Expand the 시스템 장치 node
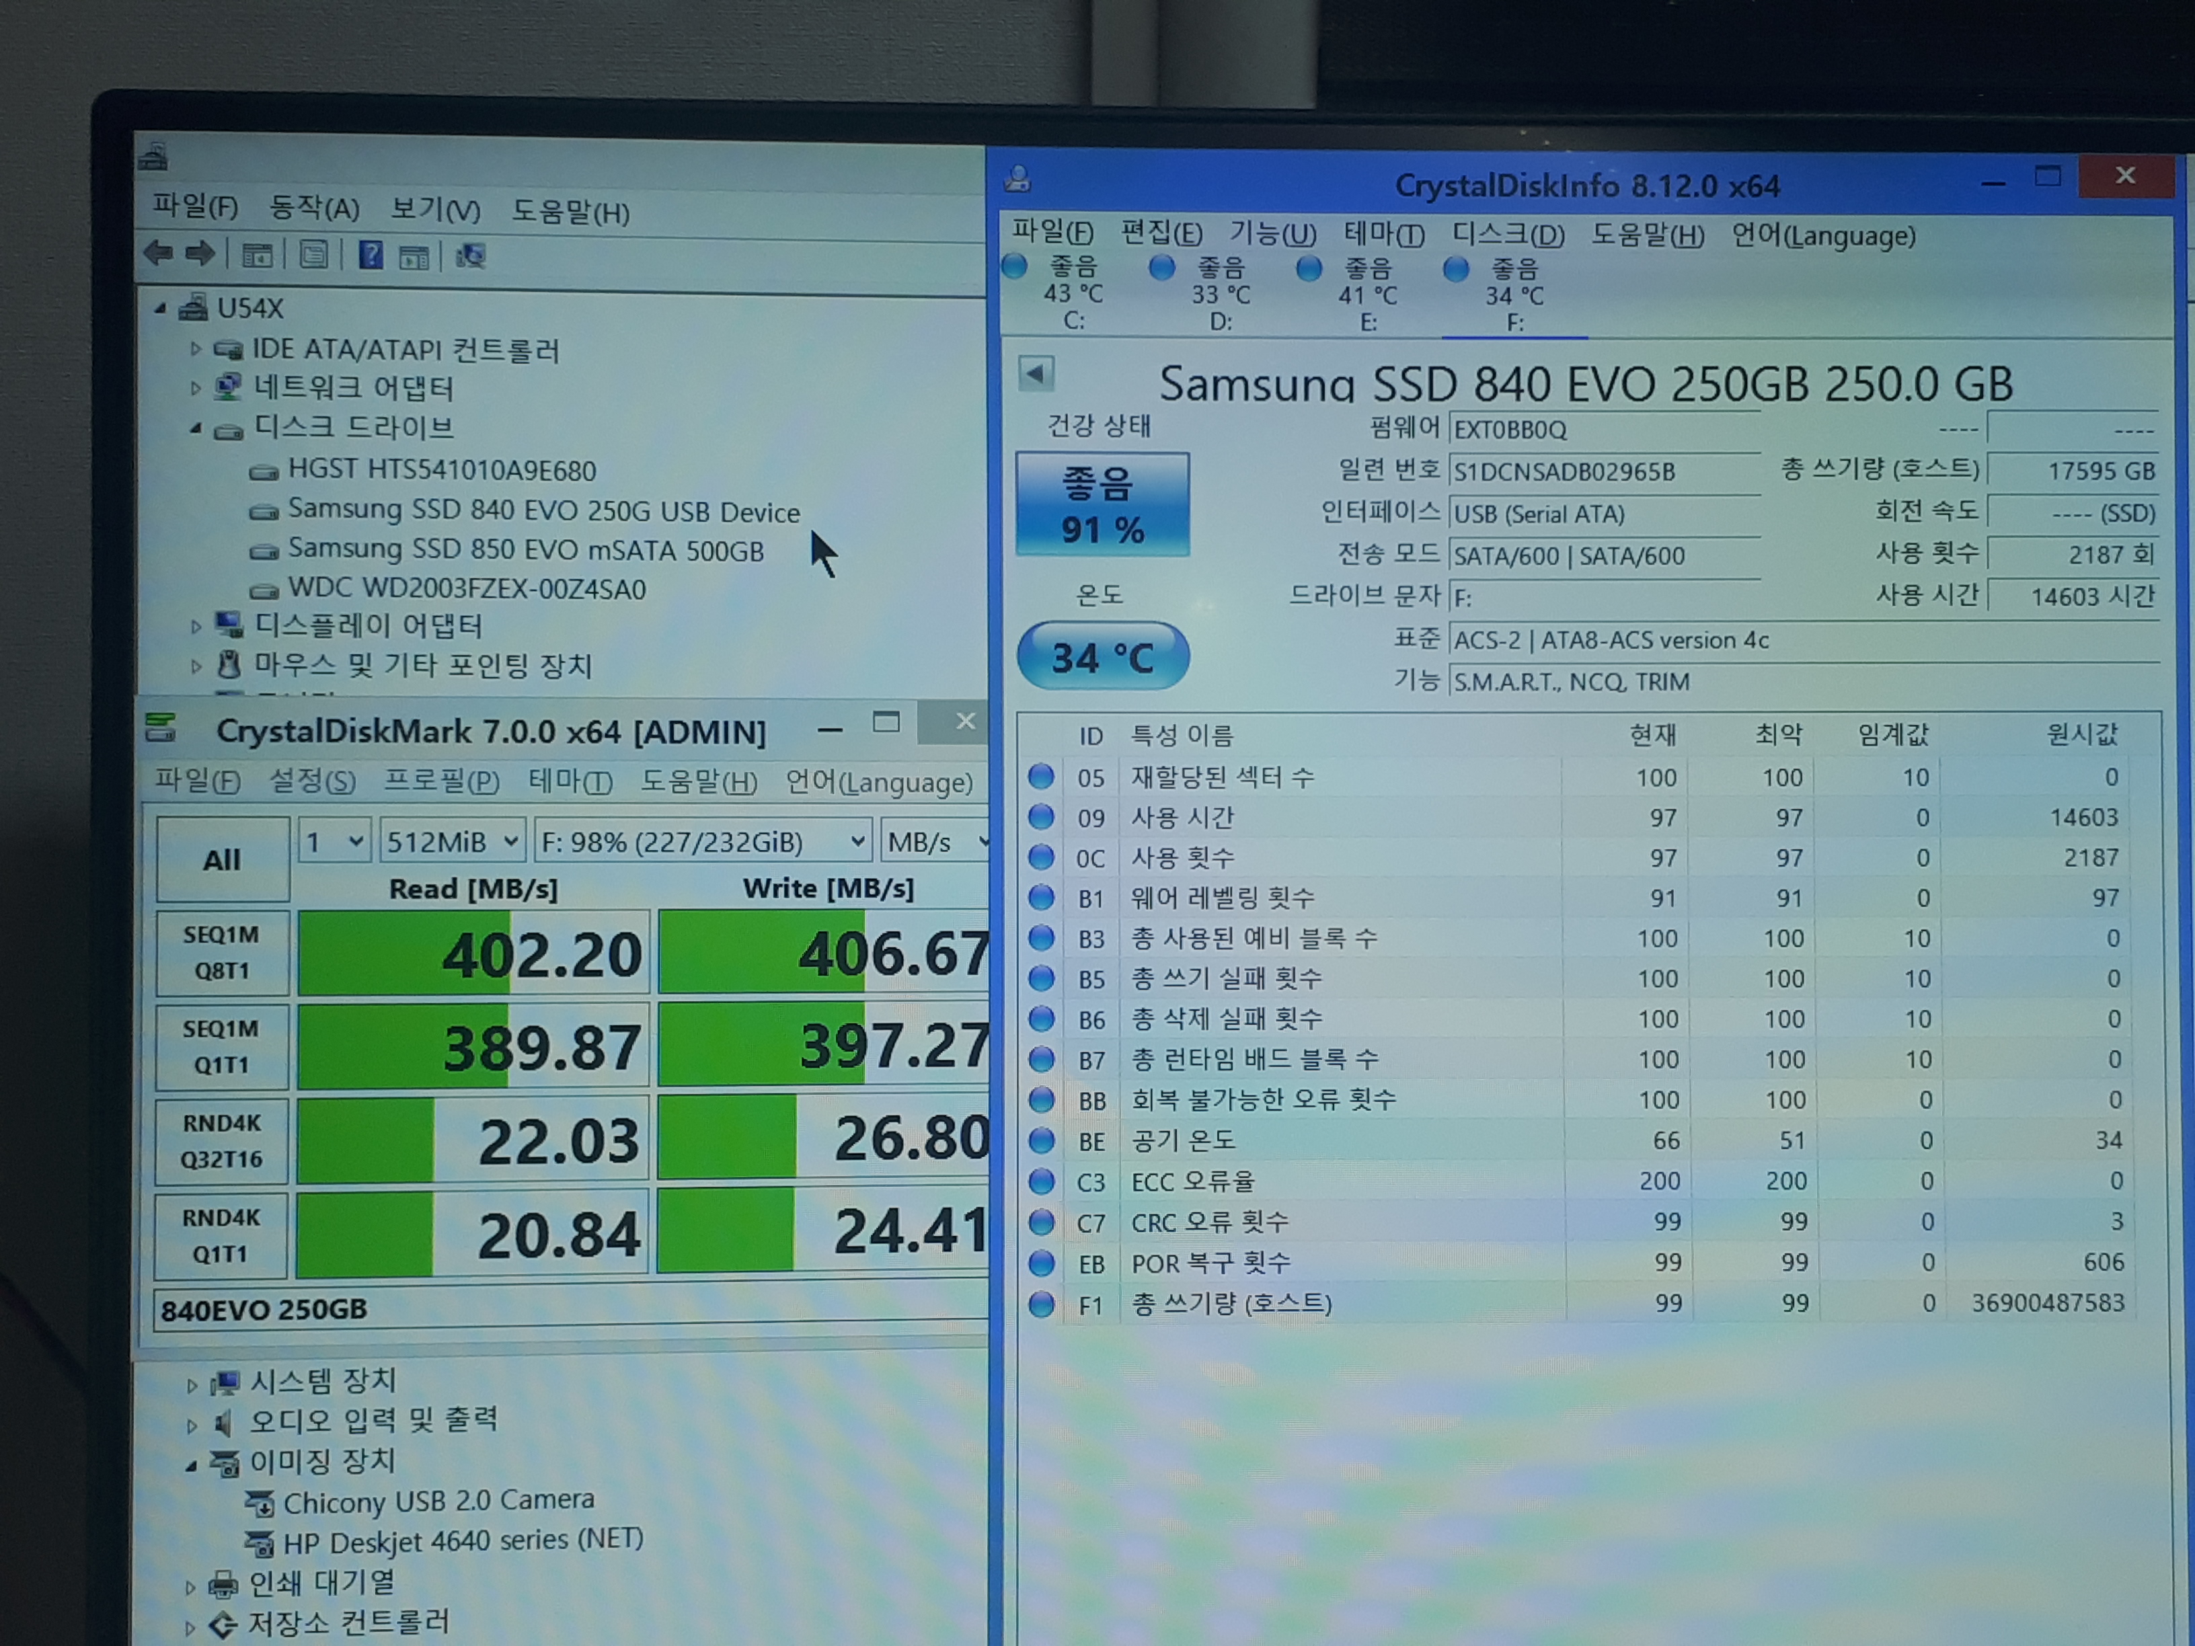2195x1646 pixels. click(192, 1385)
